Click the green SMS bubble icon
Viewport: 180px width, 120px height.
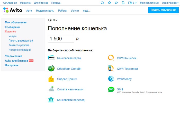pos(111,89)
